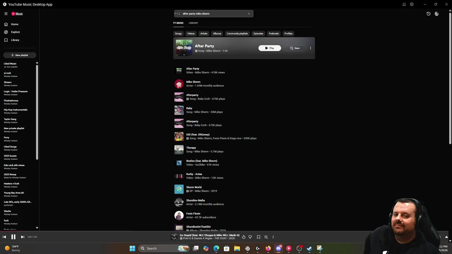The image size is (452, 254).
Task: Open the desktop app settings gear
Action: click(x=412, y=4)
